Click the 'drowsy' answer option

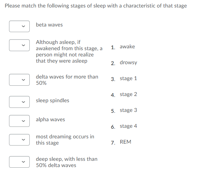[x=128, y=63]
